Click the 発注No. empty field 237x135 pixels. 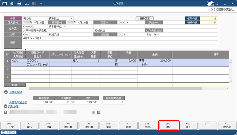coord(174,22)
